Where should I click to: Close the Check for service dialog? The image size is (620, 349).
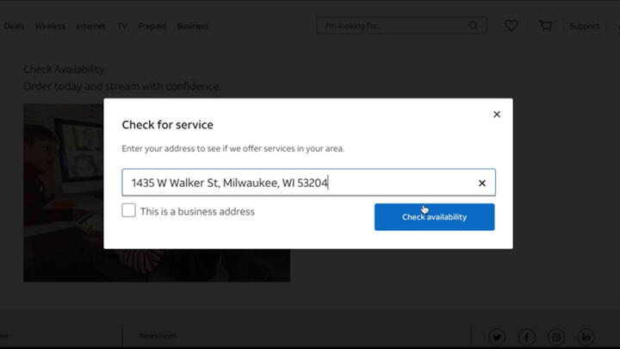coord(497,115)
